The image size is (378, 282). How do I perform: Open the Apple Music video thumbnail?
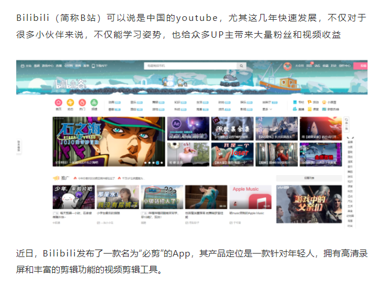(x=250, y=197)
